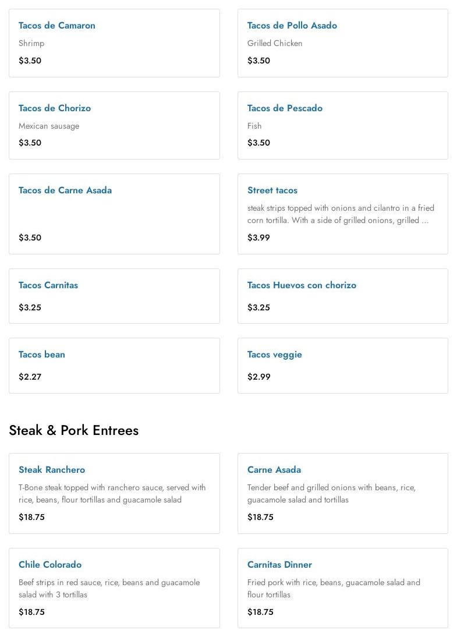Image resolution: width=457 pixels, height=630 pixels.
Task: Open the Carnitas Dinner entree
Action: point(279,565)
